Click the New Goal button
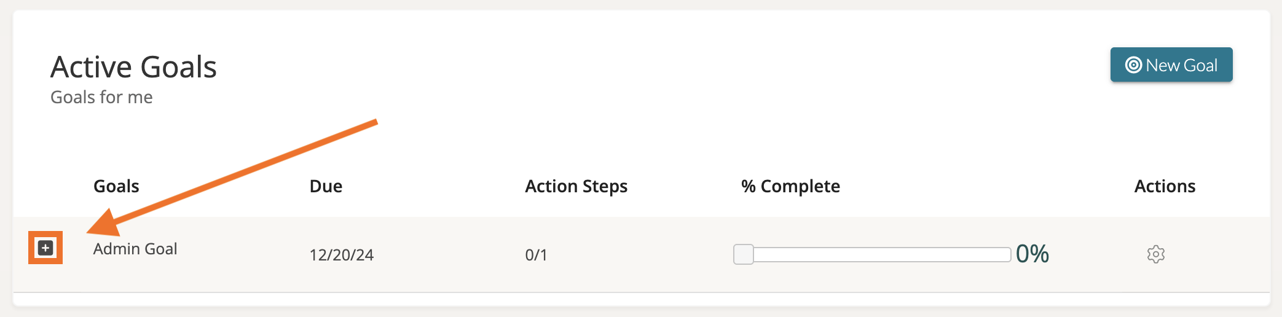This screenshot has height=317, width=1282. point(1171,65)
